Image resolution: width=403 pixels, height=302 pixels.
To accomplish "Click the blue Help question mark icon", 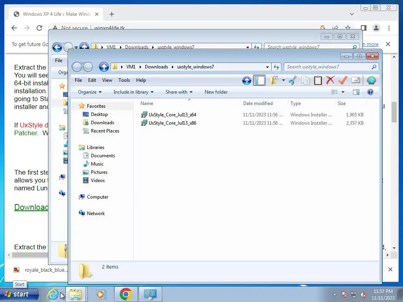I will pos(370,92).
